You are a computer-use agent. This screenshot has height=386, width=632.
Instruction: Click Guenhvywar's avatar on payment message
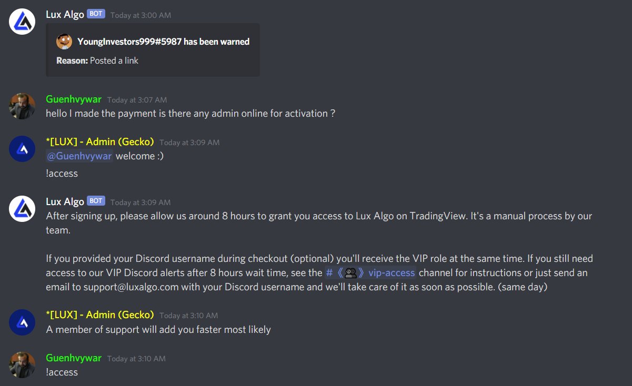click(x=22, y=106)
